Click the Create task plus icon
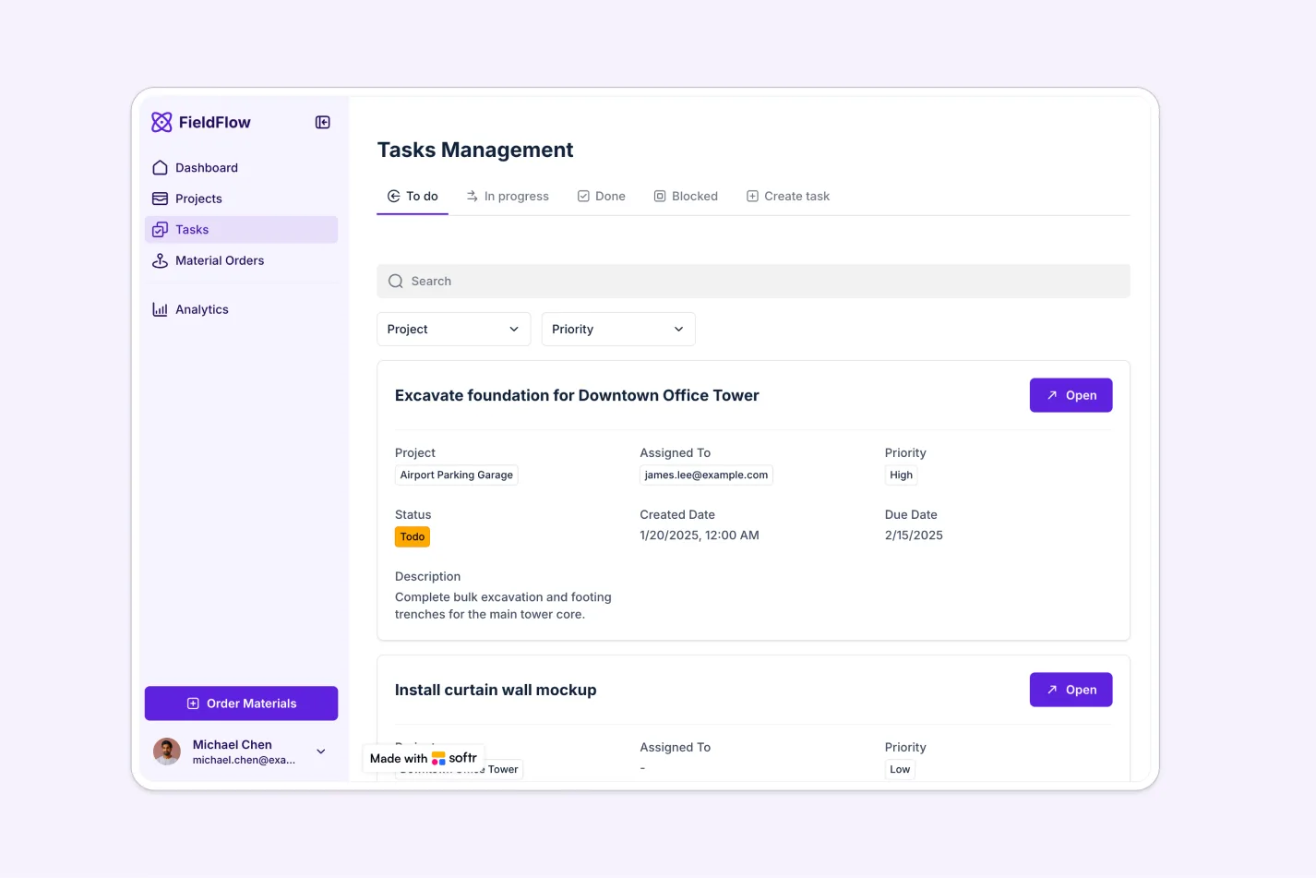Viewport: 1316px width, 878px height. pyautogui.click(x=752, y=196)
